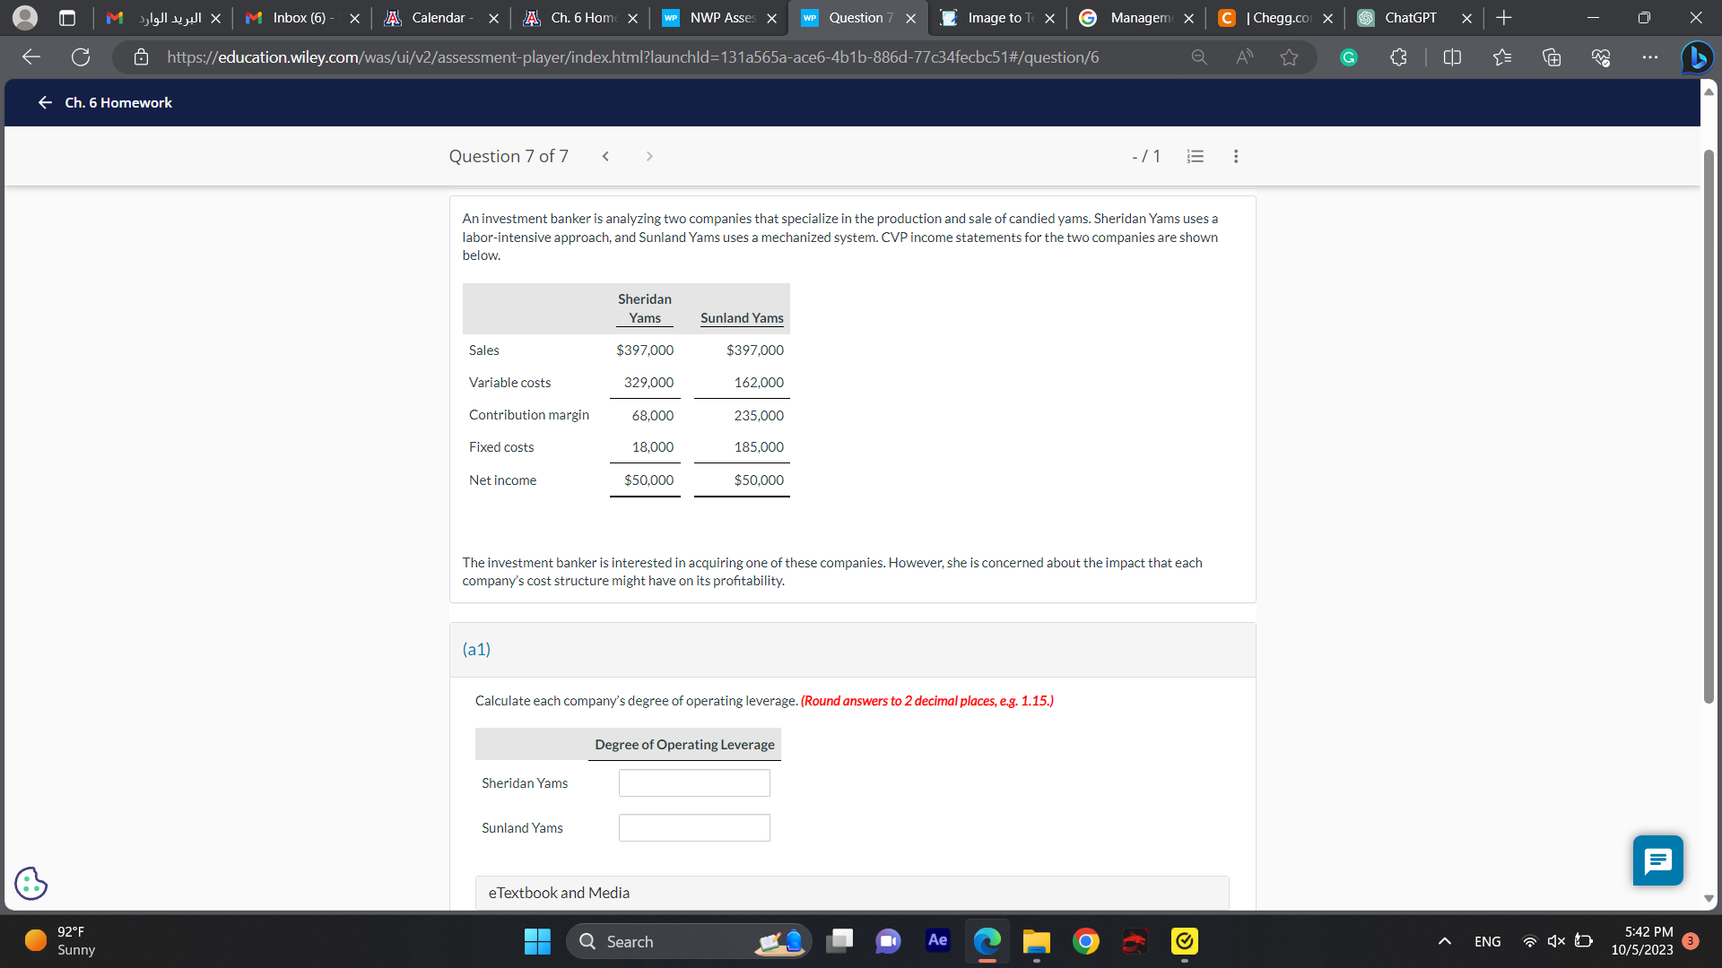The height and width of the screenshot is (968, 1722).
Task: Add page to favorites star
Action: [1289, 57]
